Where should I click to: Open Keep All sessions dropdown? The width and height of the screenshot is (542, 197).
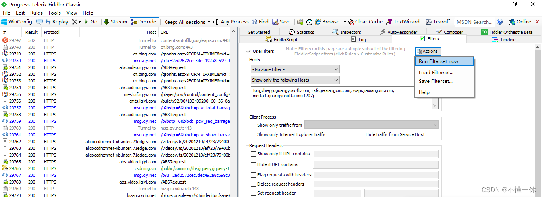pyautogui.click(x=187, y=22)
